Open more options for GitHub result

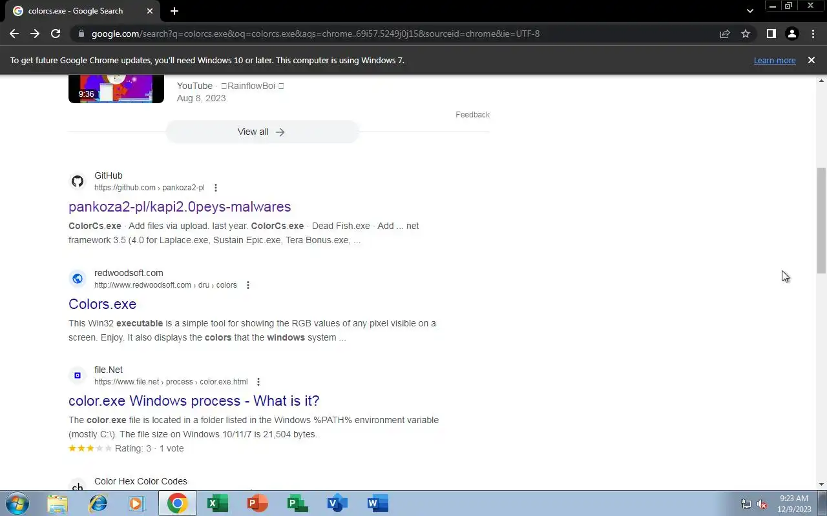coord(216,188)
